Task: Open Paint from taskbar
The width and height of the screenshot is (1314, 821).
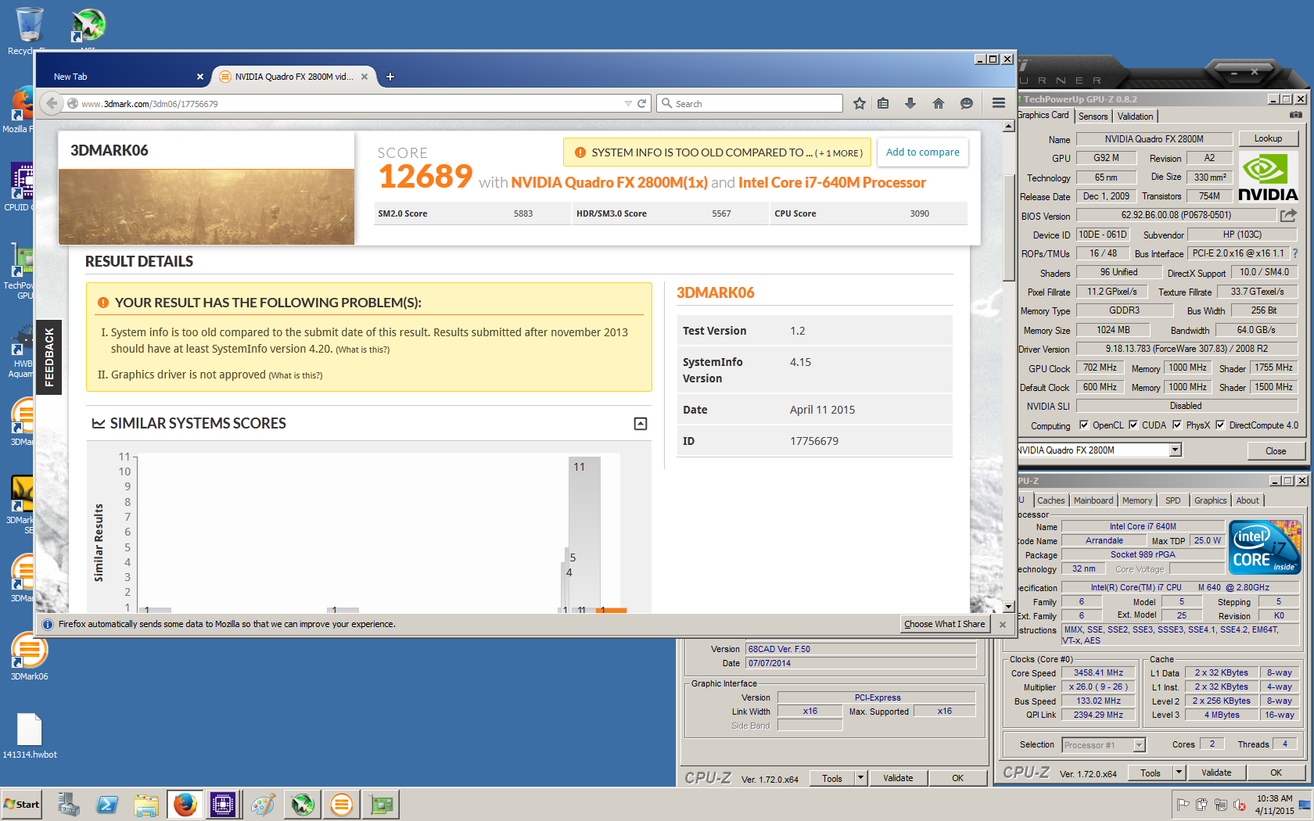Action: [264, 804]
